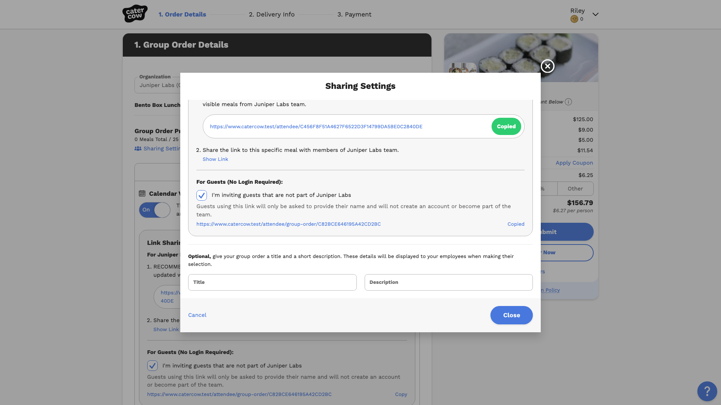Open the team attendee link in modal
This screenshot has width=721, height=405.
tap(316, 126)
